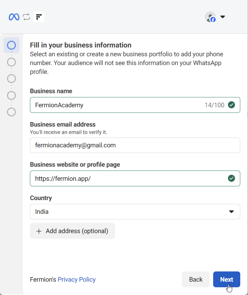Click the Meta logo icon
Screen dimensions: 248x295
point(14,17)
